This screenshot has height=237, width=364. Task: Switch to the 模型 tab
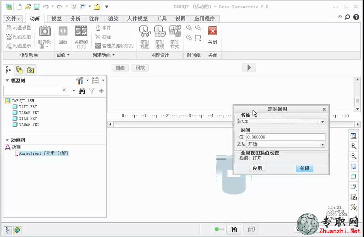pos(56,19)
